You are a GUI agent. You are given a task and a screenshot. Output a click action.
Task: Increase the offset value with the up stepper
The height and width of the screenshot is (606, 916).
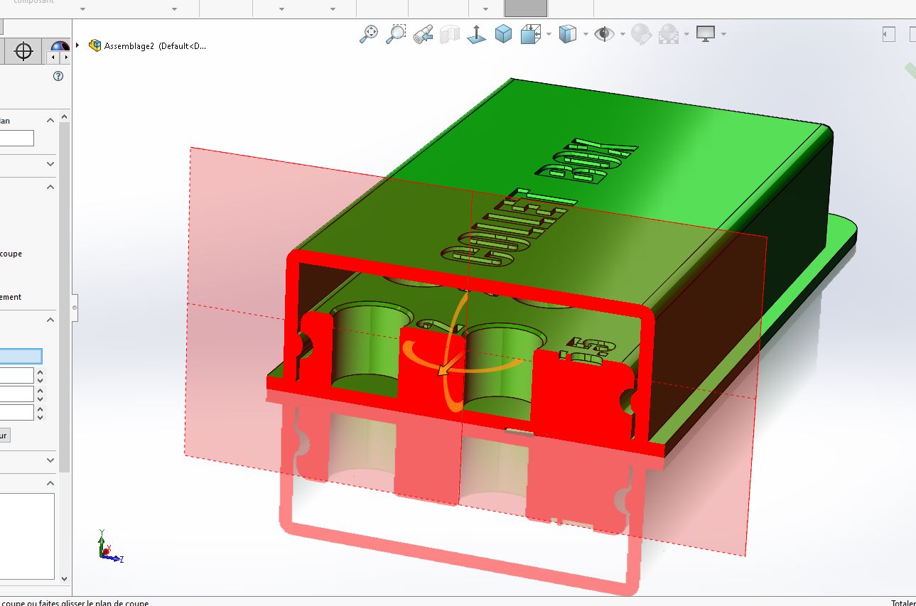pyautogui.click(x=39, y=371)
